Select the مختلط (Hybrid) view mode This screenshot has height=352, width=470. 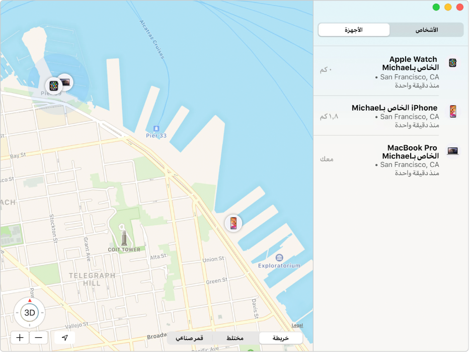coord(235,338)
